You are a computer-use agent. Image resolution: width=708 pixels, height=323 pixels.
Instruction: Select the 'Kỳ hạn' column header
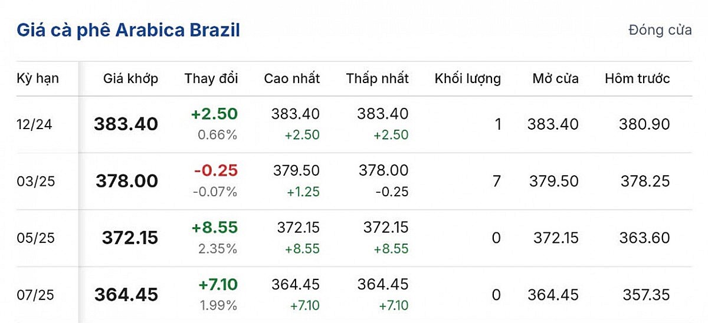coord(38,78)
